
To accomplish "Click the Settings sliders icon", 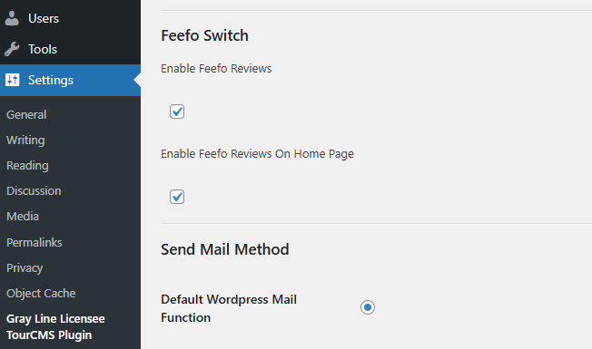I will [x=12, y=80].
